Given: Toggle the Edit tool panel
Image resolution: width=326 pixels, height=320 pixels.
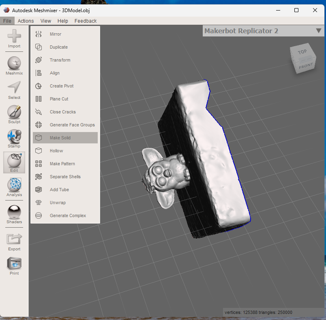Looking at the screenshot, I should [x=14, y=162].
